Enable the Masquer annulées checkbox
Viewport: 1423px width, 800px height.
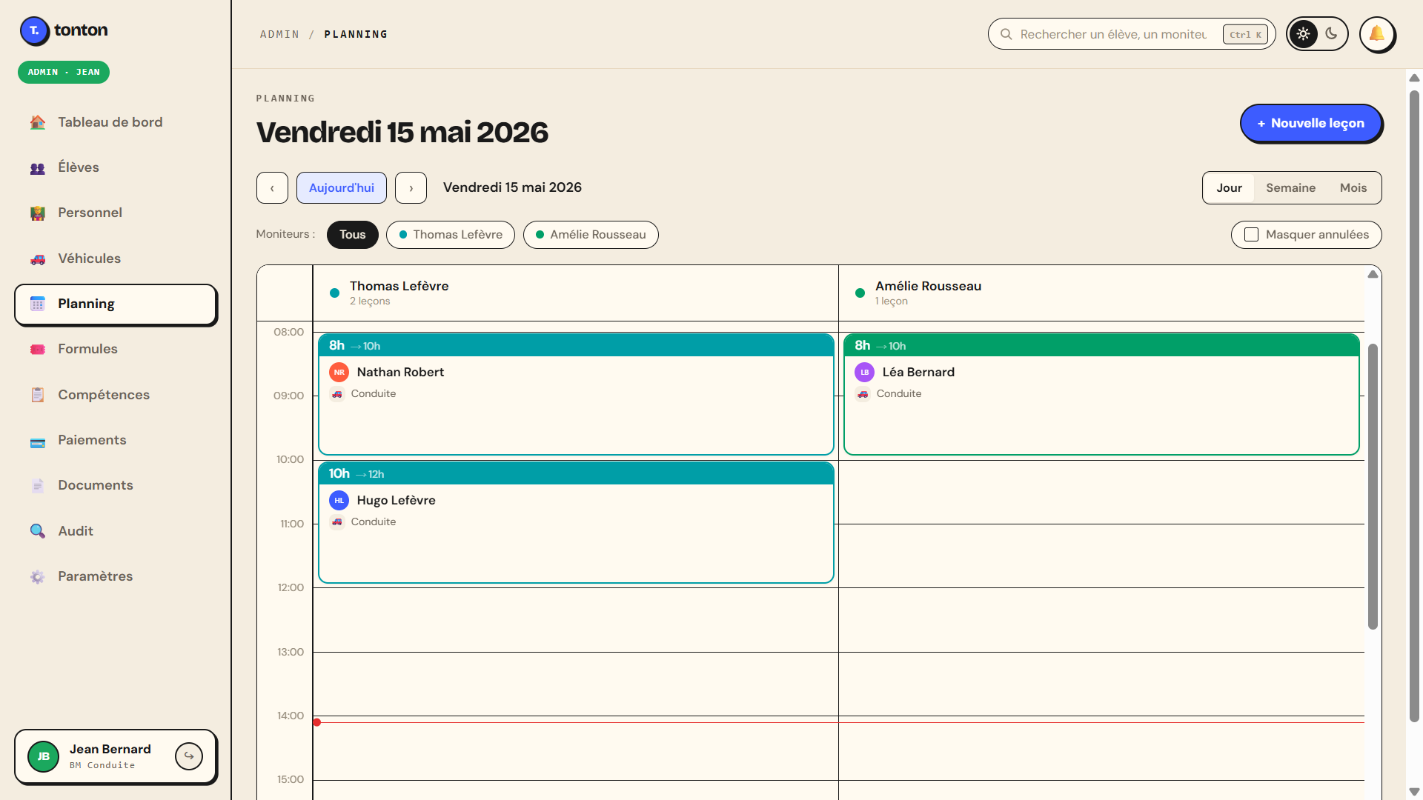[x=1251, y=235]
